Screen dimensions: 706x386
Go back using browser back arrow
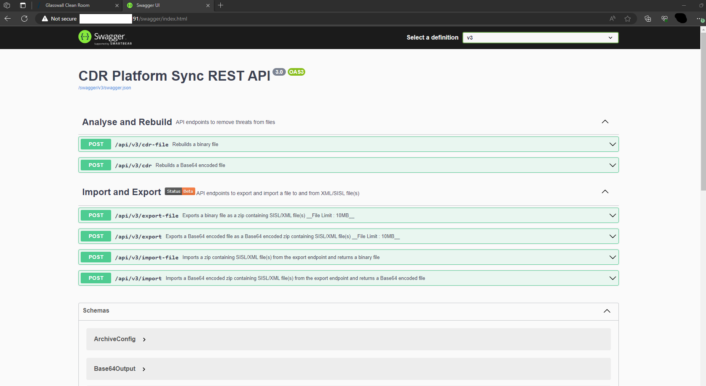pyautogui.click(x=8, y=19)
